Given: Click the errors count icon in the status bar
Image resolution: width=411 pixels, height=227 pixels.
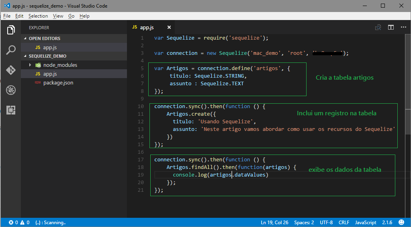Looking at the screenshot, I should (x=11, y=223).
